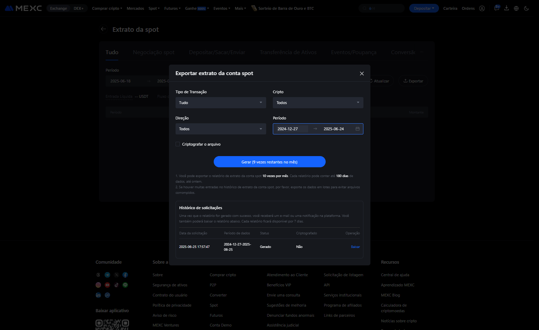Open the notifications chat icon with 9+ badge
The image size is (539, 330).
497,8
